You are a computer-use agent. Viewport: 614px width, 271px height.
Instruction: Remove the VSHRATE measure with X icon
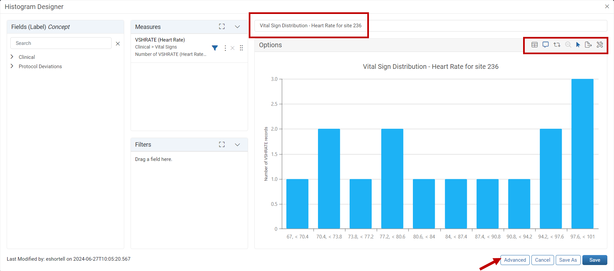pos(232,48)
